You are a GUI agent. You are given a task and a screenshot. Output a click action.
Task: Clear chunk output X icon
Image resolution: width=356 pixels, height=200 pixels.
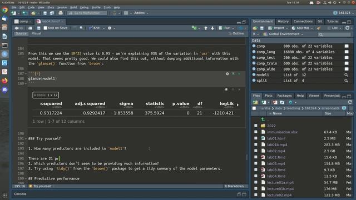[239, 89]
